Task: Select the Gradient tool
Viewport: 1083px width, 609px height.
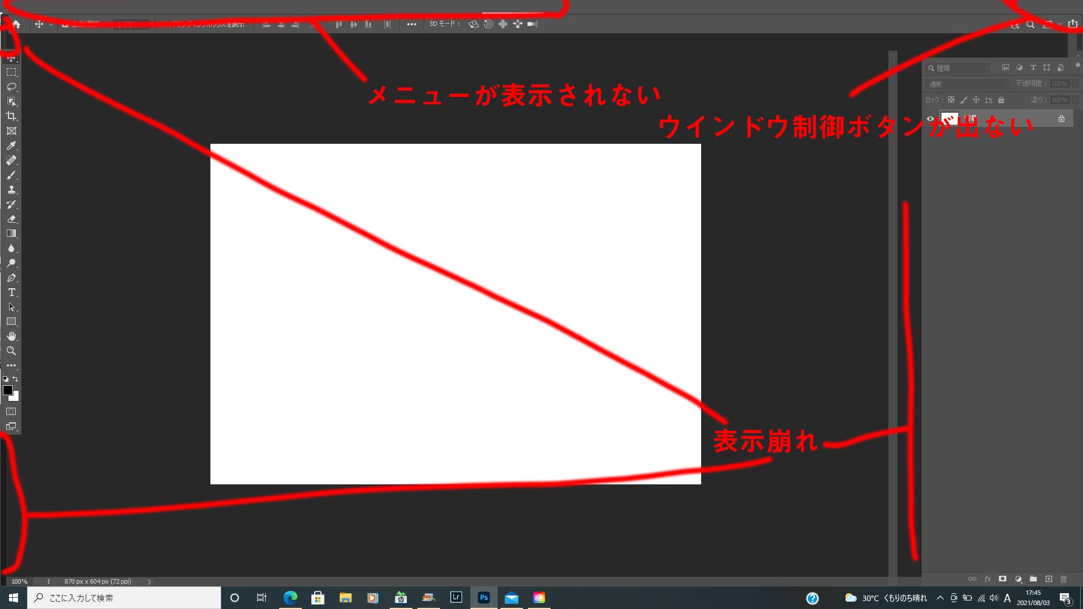Action: pyautogui.click(x=11, y=233)
